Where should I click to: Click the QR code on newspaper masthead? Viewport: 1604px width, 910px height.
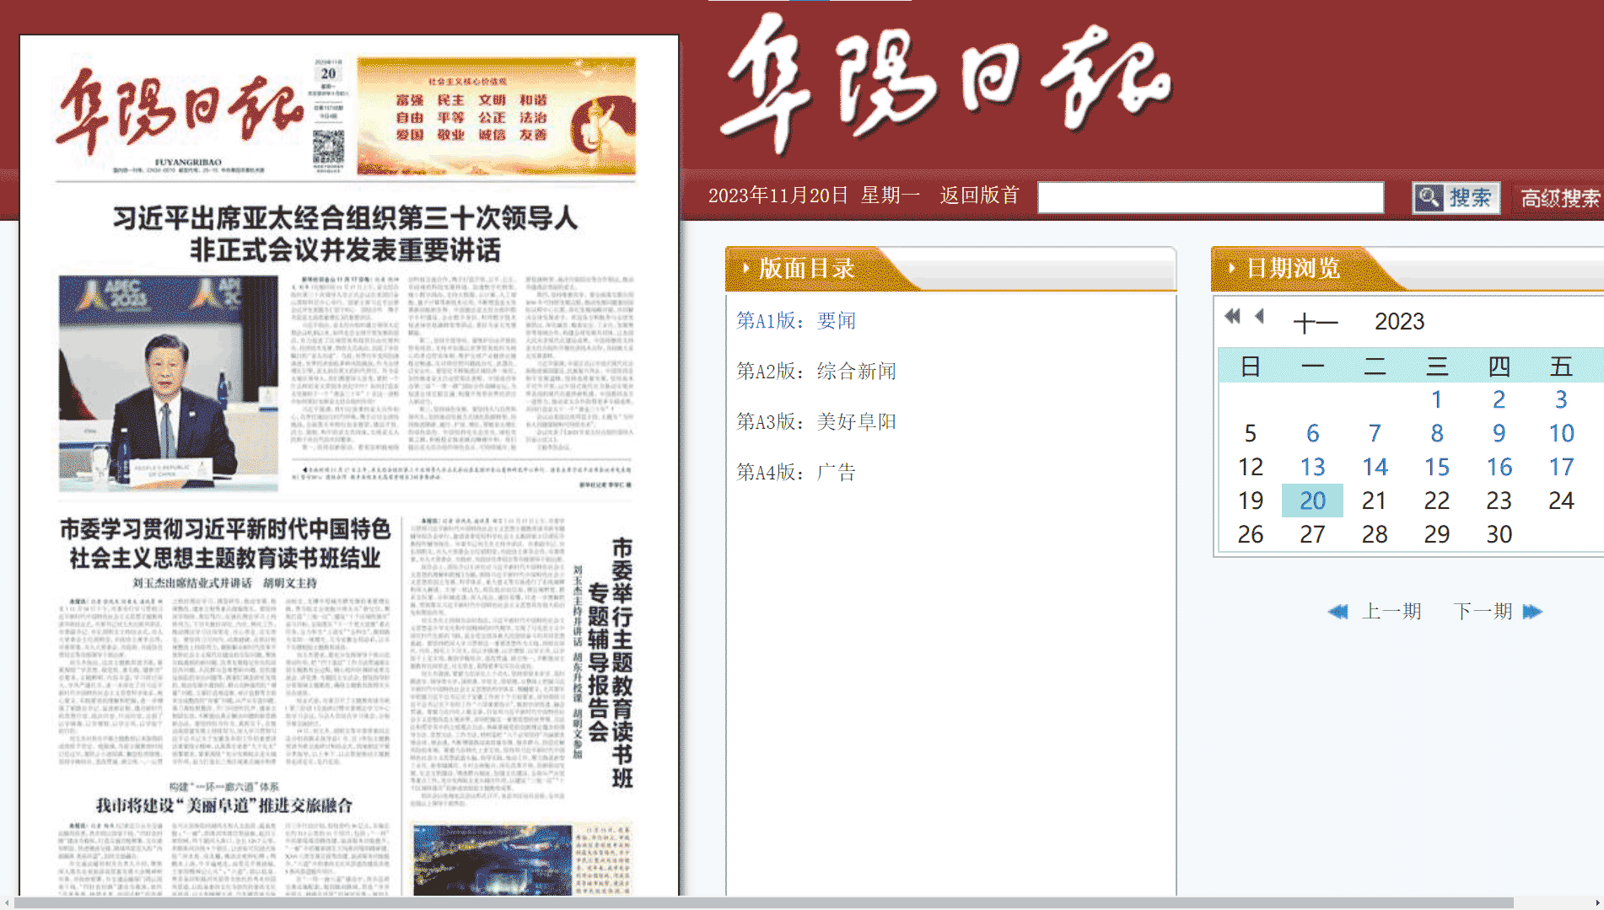click(x=328, y=147)
